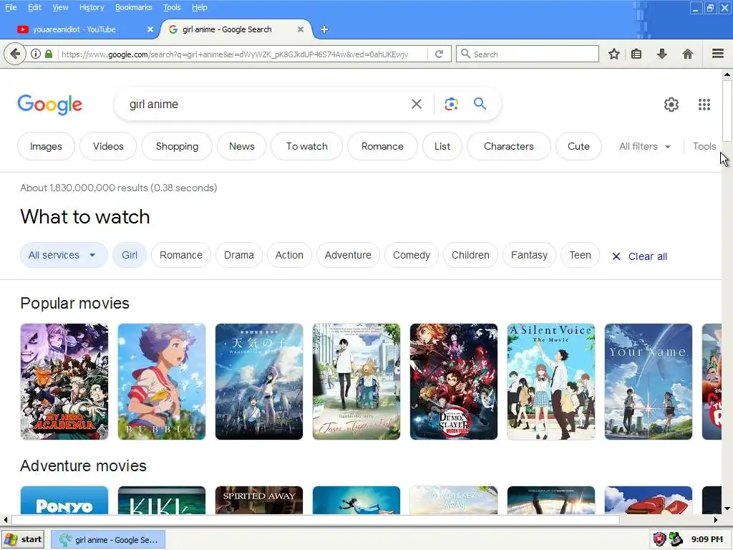Open the History menu
The width and height of the screenshot is (733, 550).
92,7
